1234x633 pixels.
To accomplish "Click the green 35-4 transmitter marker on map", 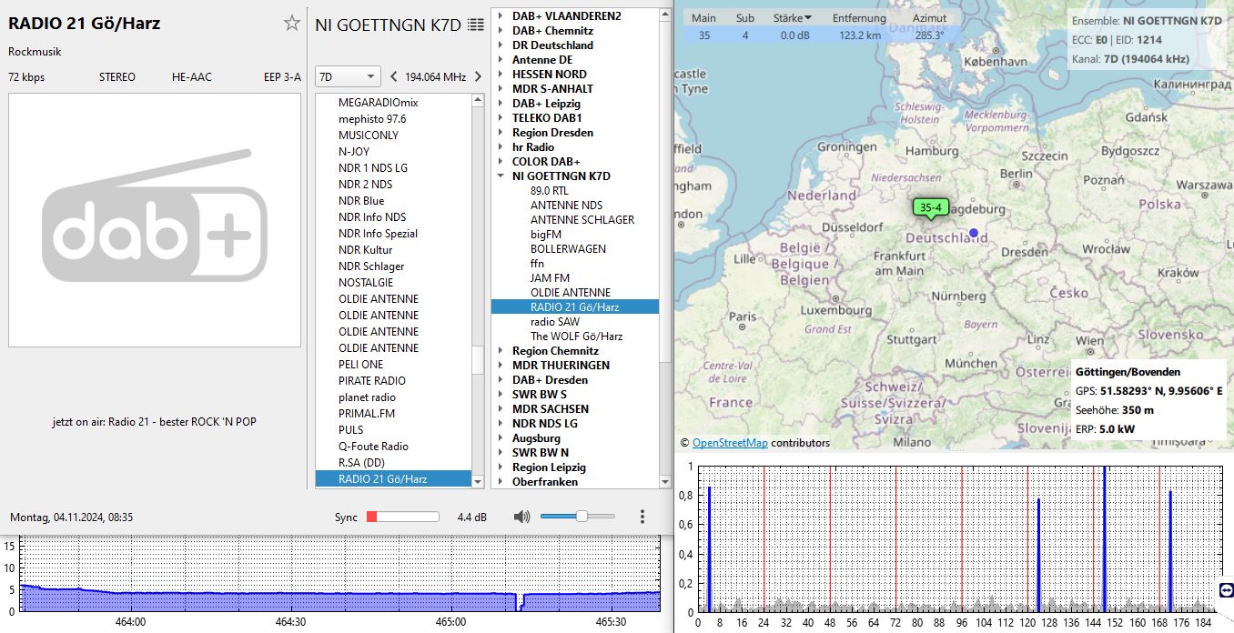I will point(930,208).
